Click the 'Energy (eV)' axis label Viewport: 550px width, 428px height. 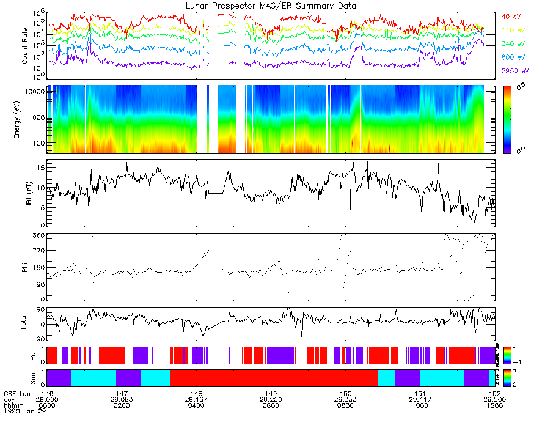click(17, 120)
